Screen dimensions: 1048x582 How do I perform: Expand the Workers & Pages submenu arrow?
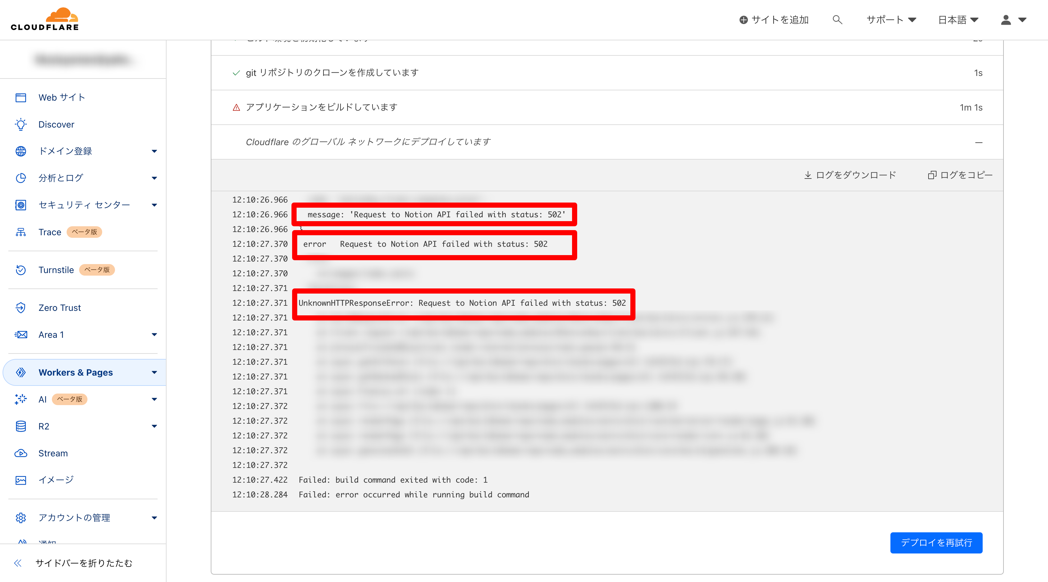tap(154, 372)
